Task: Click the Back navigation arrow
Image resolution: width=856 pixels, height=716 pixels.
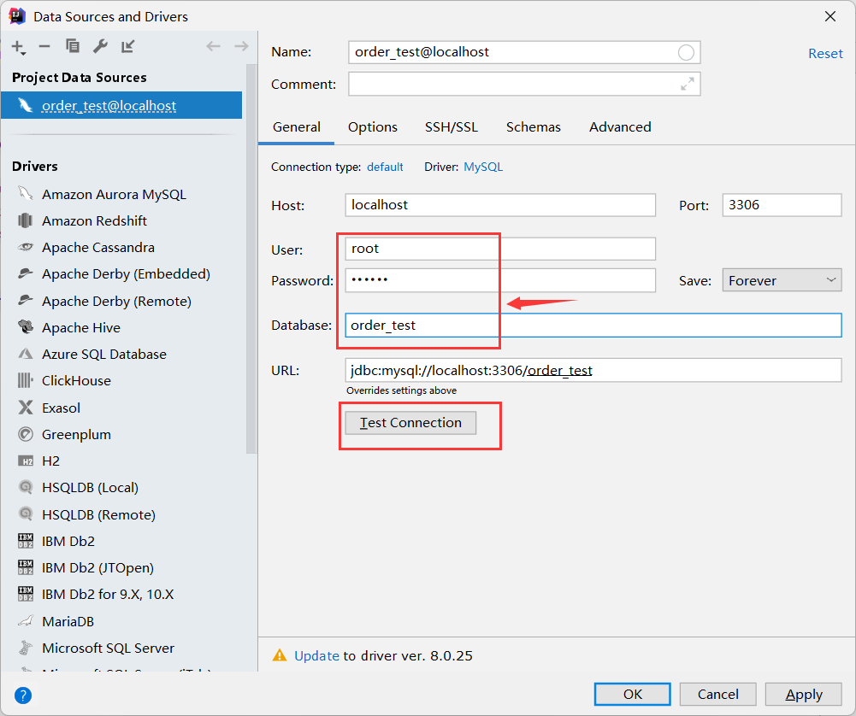Action: pyautogui.click(x=214, y=46)
